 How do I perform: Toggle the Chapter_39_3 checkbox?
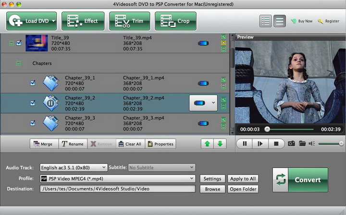(33, 123)
